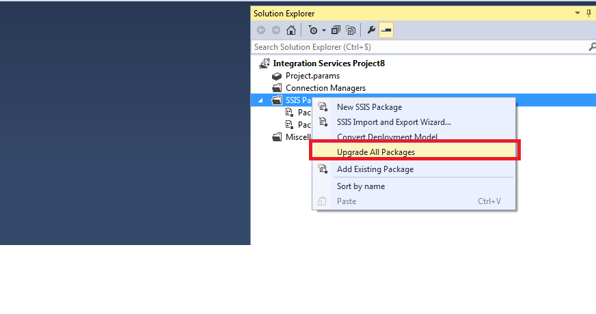Viewport: 596px width, 314px height.
Task: Collapse the SSIS Packages folder node
Action: [260, 100]
